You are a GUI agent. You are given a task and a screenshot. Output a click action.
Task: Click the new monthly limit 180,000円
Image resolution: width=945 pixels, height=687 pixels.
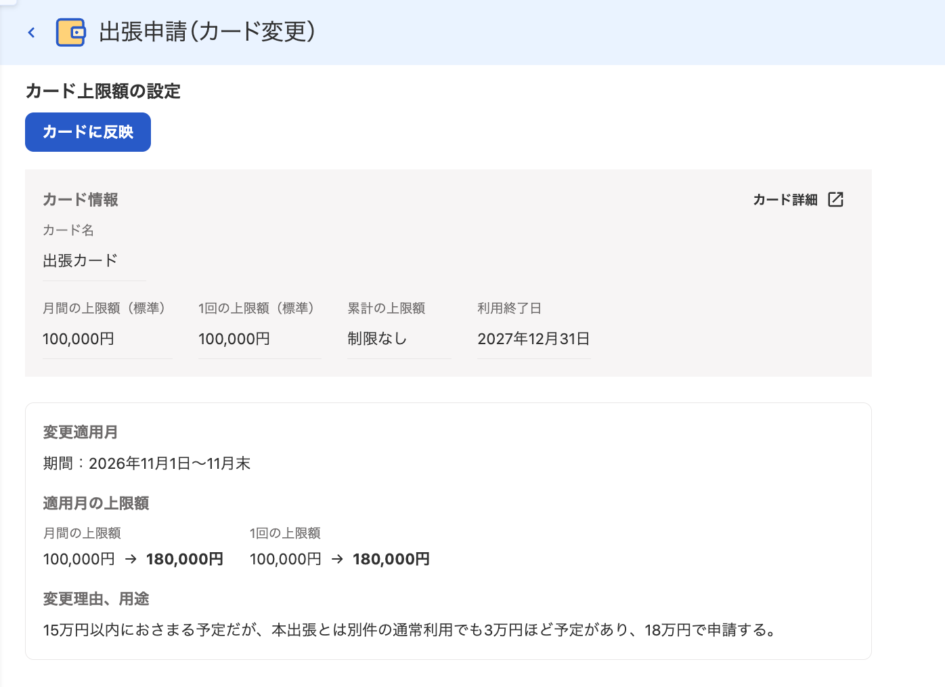185,560
